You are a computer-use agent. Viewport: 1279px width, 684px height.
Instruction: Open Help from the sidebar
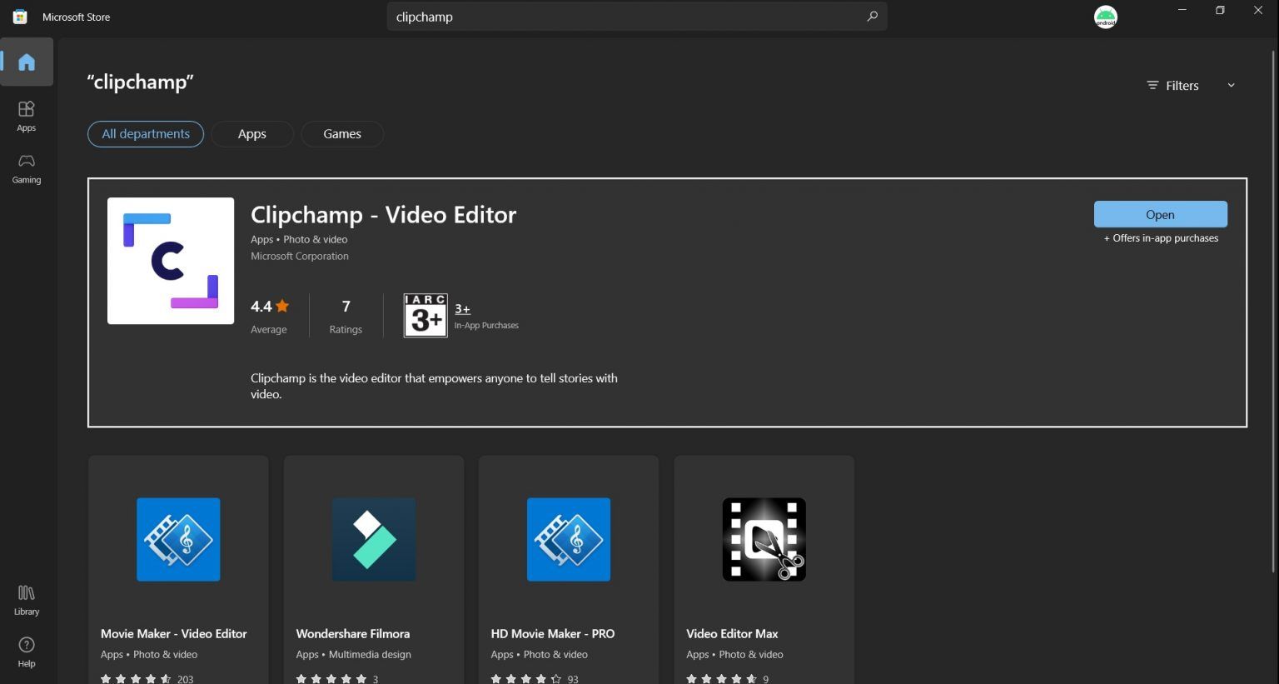tap(26, 651)
